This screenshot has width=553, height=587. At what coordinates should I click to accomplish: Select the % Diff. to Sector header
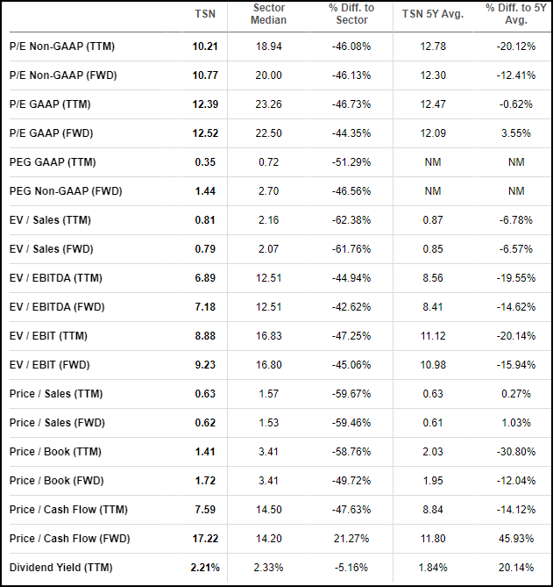pyautogui.click(x=351, y=14)
